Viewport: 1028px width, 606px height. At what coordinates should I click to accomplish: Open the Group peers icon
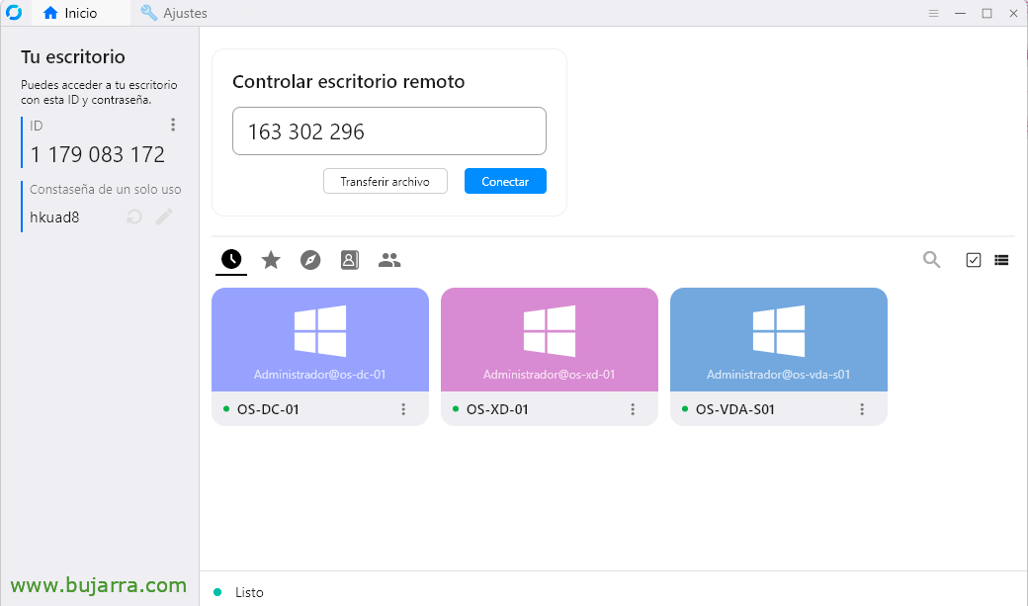pos(388,259)
